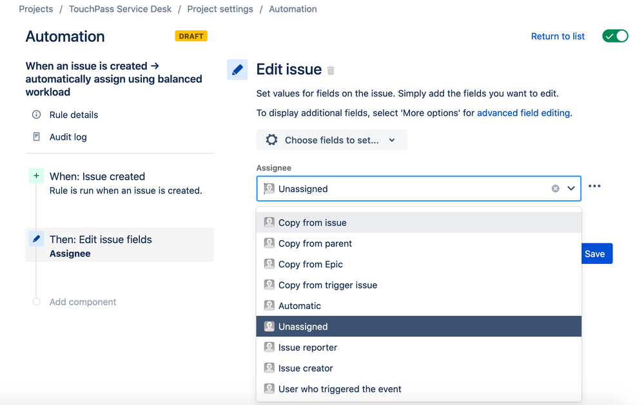
Task: Click inside the Assignee select field
Action: point(418,189)
